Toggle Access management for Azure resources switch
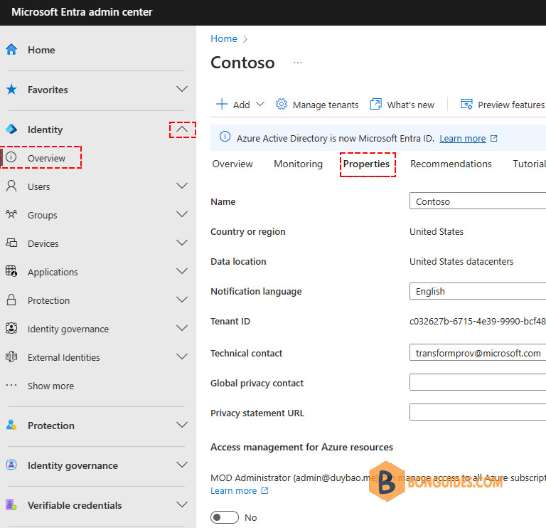 [x=225, y=517]
